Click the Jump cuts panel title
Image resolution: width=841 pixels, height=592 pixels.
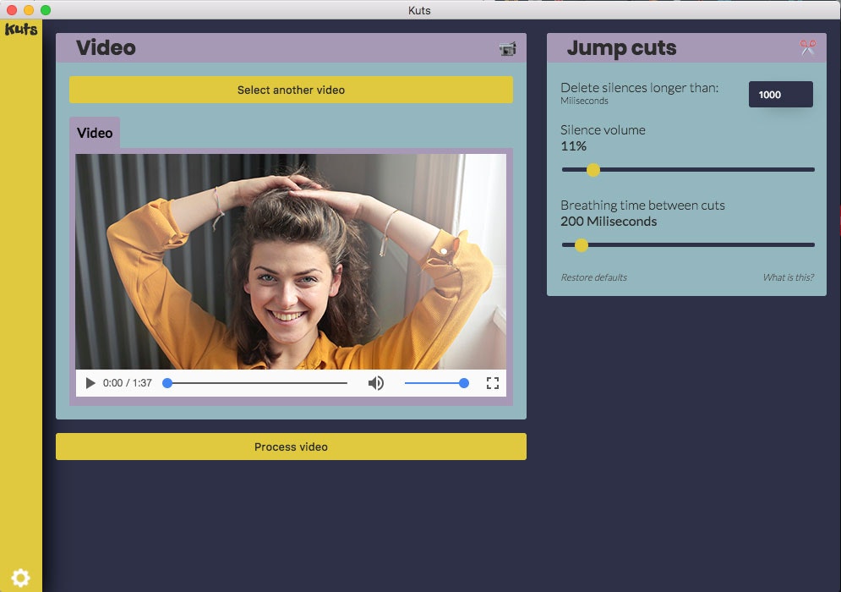coord(621,47)
